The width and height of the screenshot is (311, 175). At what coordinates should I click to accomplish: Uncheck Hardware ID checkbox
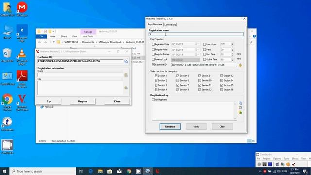153,65
